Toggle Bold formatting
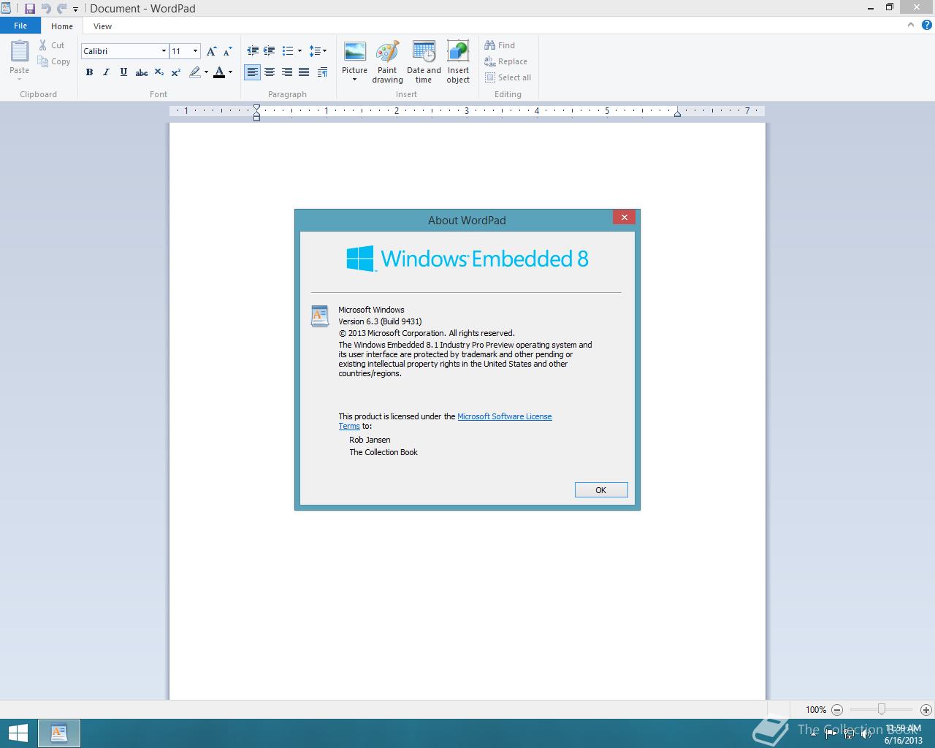This screenshot has height=748, width=935. tap(89, 72)
